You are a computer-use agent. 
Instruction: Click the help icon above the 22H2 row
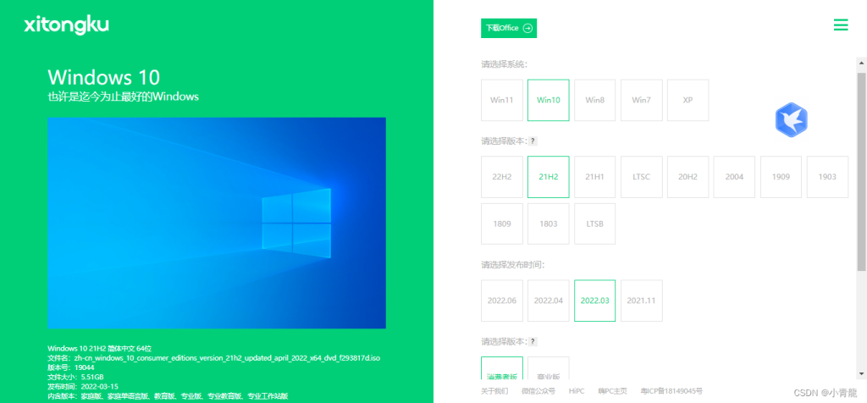click(533, 141)
